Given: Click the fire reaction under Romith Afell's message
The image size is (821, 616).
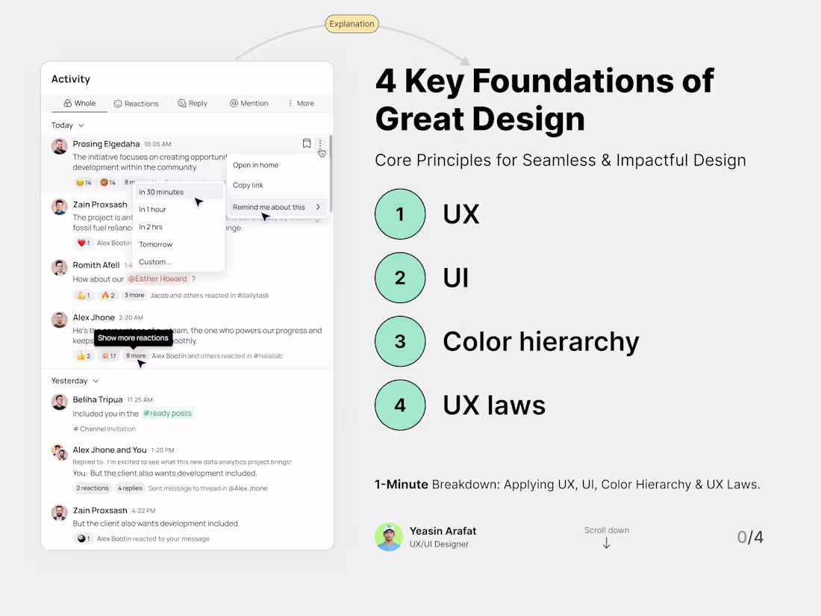Looking at the screenshot, I should coord(107,295).
